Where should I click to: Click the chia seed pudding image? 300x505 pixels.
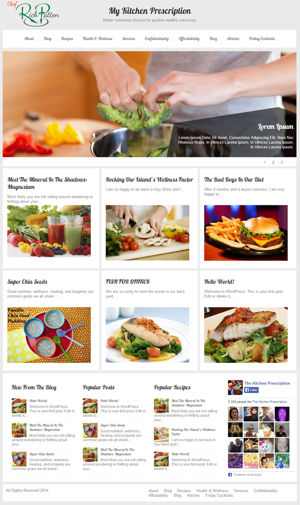pyautogui.click(x=49, y=335)
